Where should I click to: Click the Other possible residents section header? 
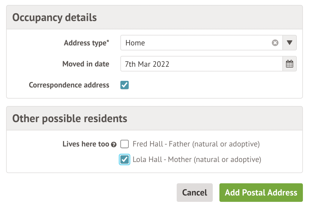70,119
